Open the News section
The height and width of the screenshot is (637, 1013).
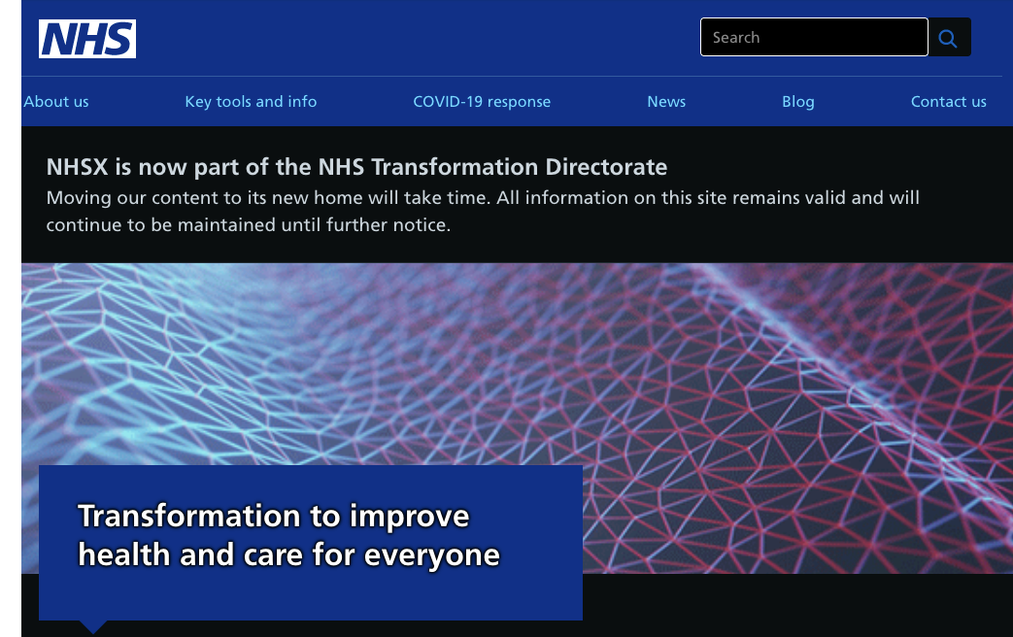click(x=666, y=101)
